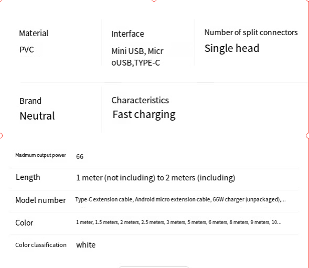Select the Fast charging value
This screenshot has height=268, width=309.
[x=144, y=114]
